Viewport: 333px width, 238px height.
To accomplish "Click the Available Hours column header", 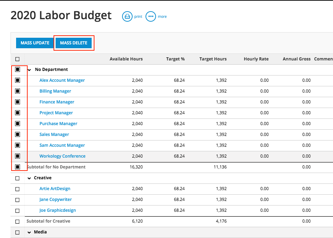I will (x=126, y=59).
